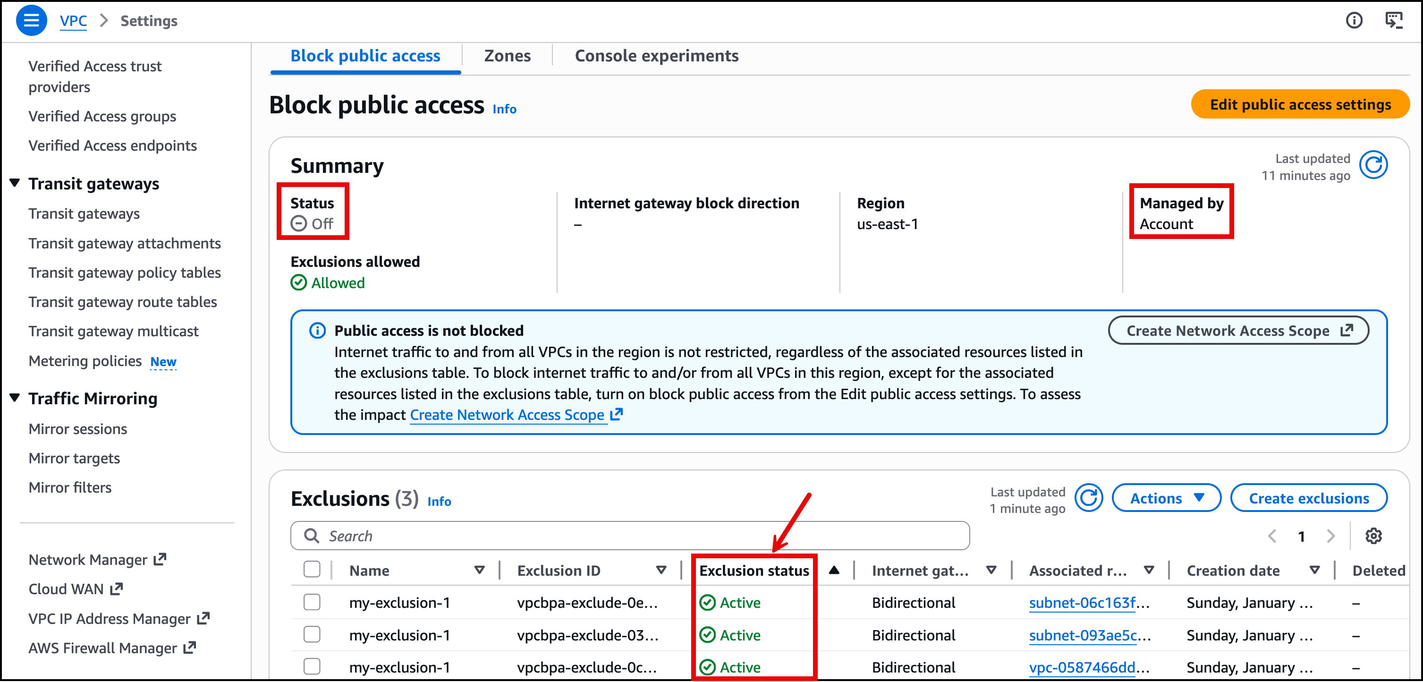The width and height of the screenshot is (1423, 682).
Task: Sort by Exclusion status arrow
Action: 834,570
